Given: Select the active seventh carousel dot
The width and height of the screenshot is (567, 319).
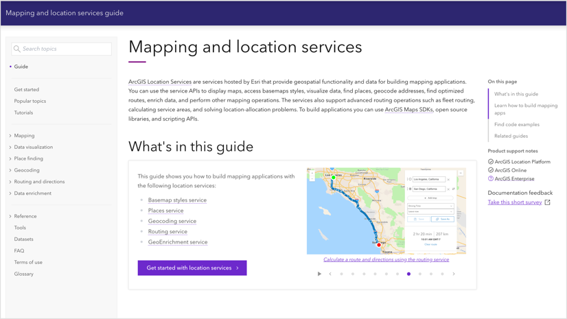Looking at the screenshot, I should tap(408, 274).
